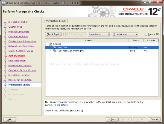The height and width of the screenshot is (124, 164).
Task: Go to Installation Option step
Action: (18, 22)
